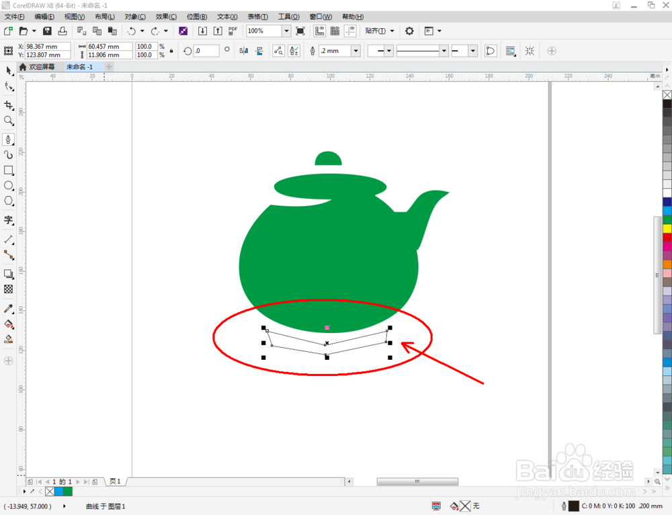Click the Export icon

pos(218,31)
